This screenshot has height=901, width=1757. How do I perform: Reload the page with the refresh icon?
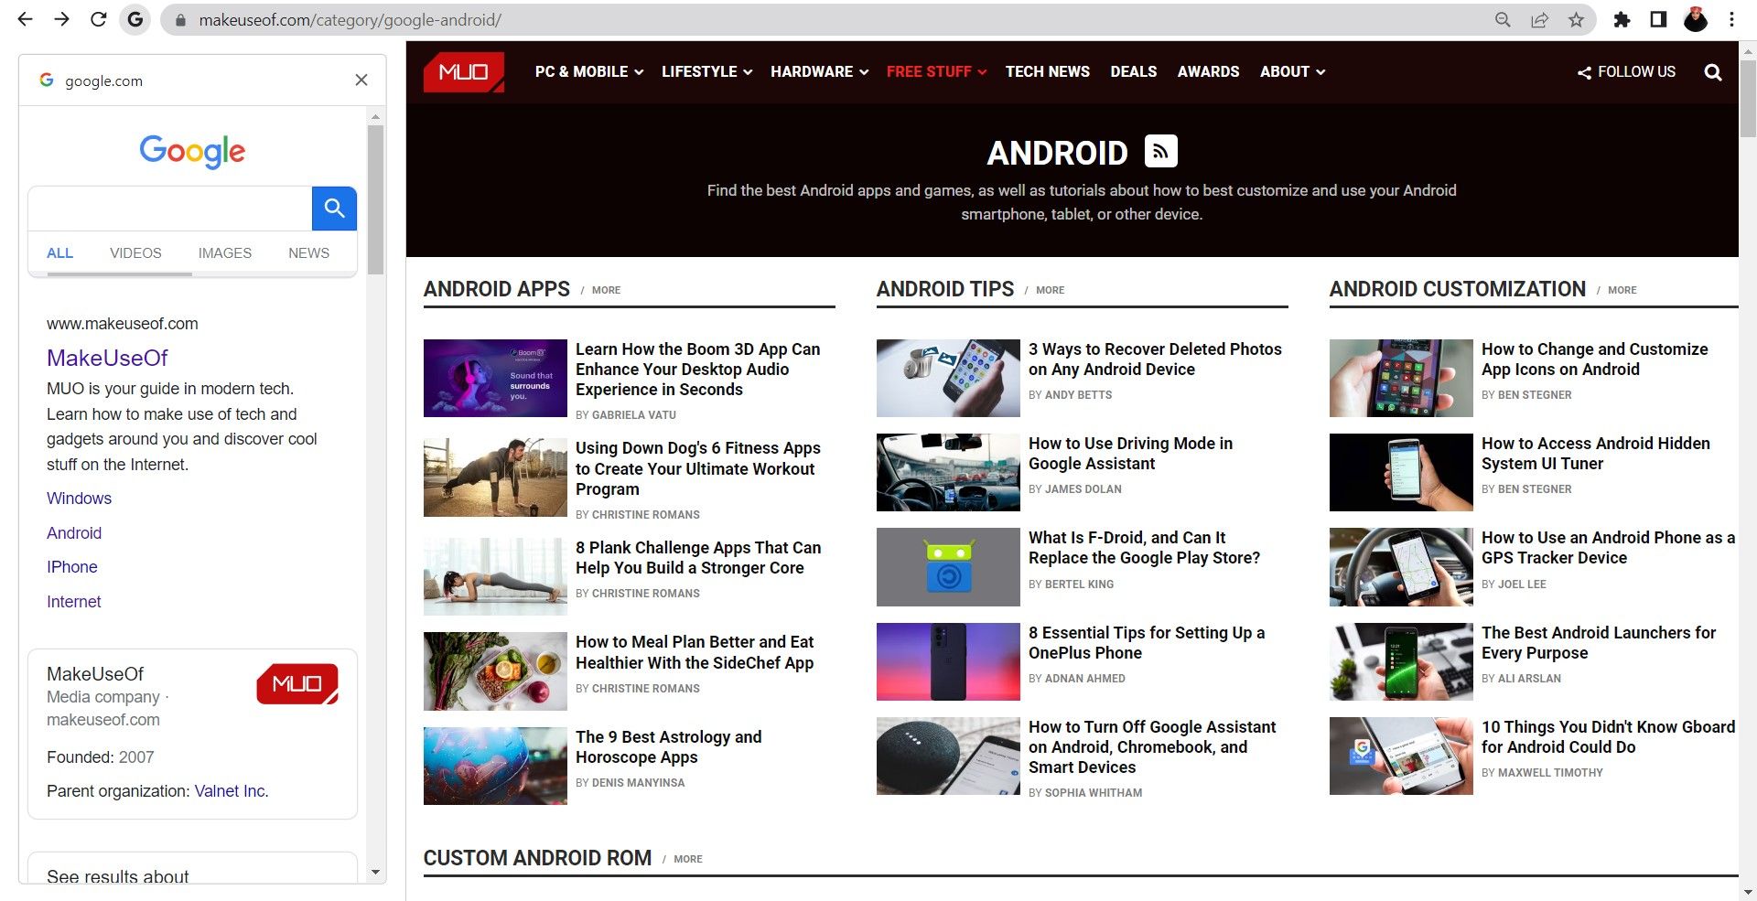tap(98, 19)
